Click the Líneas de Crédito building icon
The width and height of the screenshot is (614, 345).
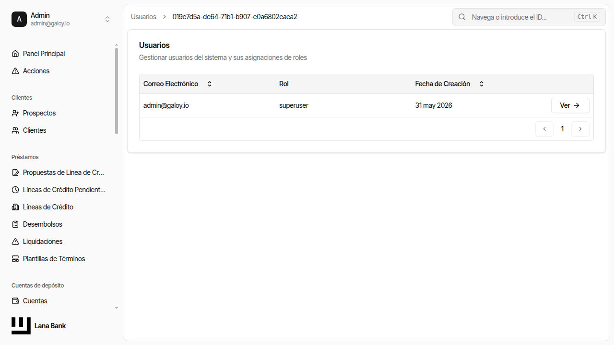(x=15, y=207)
